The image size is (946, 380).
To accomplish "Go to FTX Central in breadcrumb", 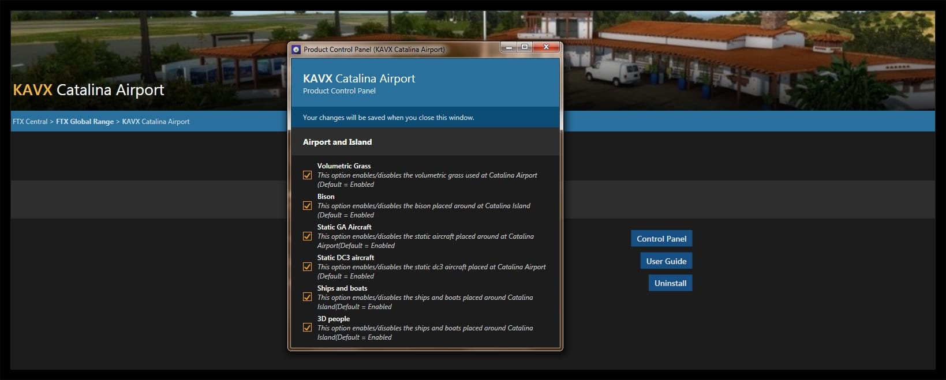I will 30,122.
